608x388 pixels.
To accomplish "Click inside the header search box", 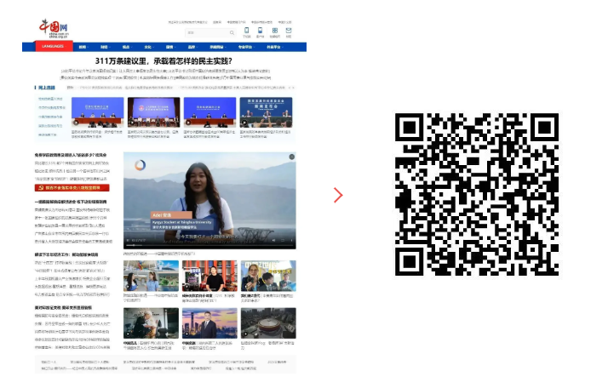I will pos(204,32).
